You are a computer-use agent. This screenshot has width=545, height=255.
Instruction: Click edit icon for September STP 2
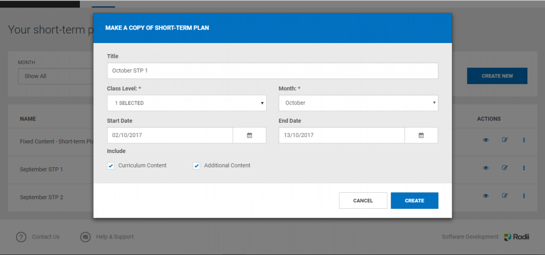point(505,195)
